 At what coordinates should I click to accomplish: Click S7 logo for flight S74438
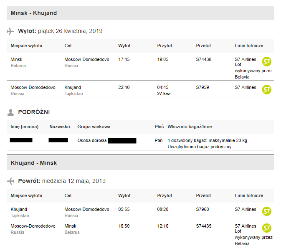(266, 61)
